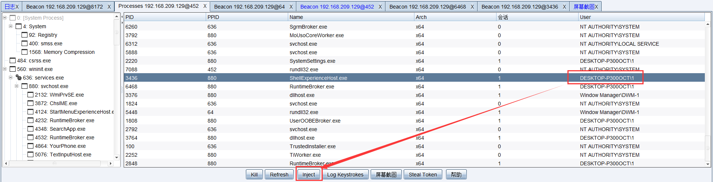
Task: Collapse the 560: wininit.exe tree node
Action: tap(5, 69)
